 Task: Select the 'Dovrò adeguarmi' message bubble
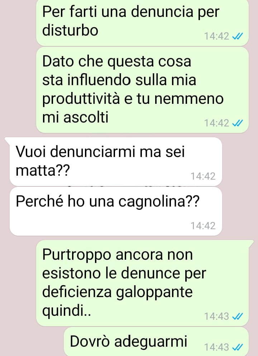(x=156, y=342)
